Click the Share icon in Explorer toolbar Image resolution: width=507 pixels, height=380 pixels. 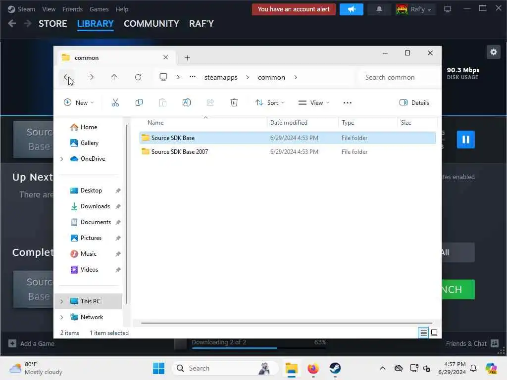click(x=210, y=103)
